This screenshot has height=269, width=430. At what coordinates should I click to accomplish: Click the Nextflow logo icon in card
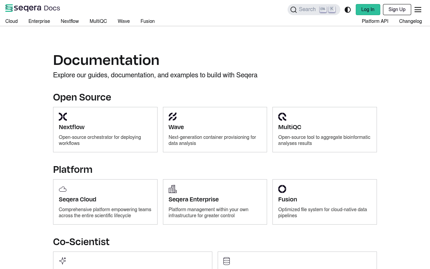click(x=63, y=117)
